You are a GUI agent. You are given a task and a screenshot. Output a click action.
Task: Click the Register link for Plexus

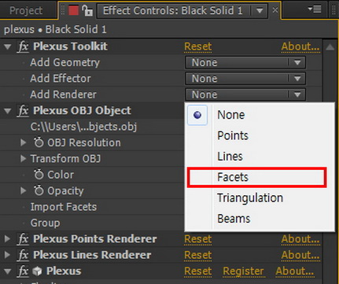pos(243,271)
